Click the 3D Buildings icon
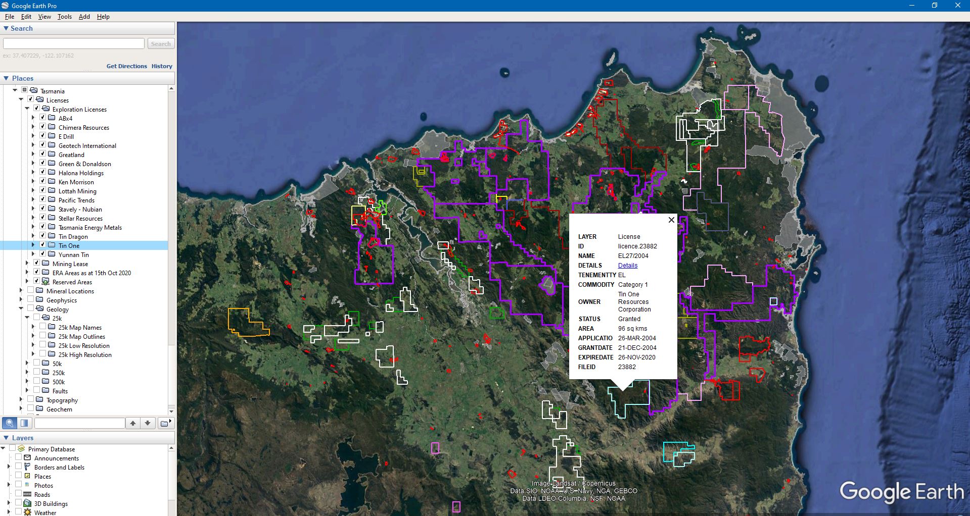Image resolution: width=970 pixels, height=516 pixels. point(27,503)
